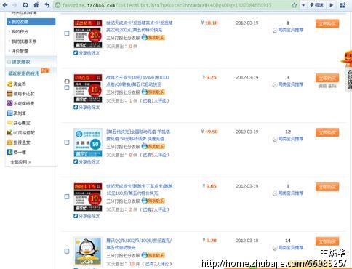
Task: Contact seller via Wangwang icon, ¥49.50 row
Action: [x=153, y=146]
